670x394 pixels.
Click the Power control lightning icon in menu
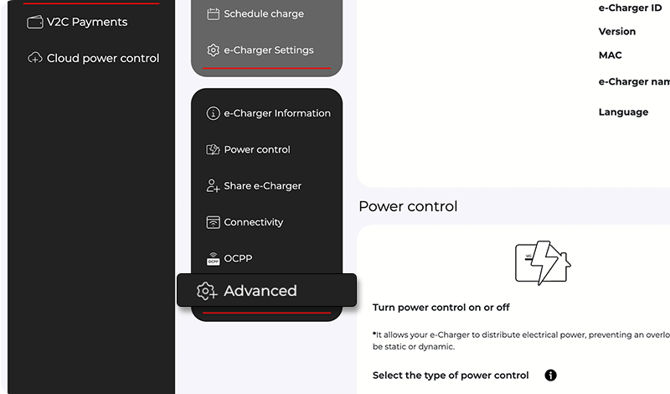pyautogui.click(x=213, y=149)
